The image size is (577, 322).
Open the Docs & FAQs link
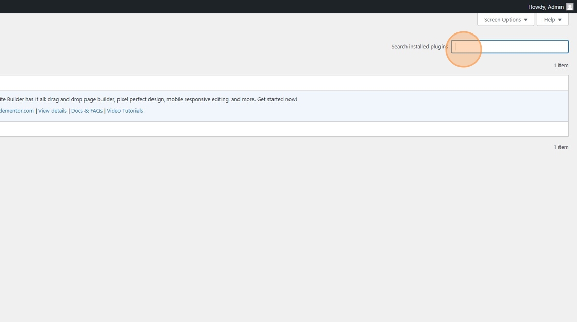tap(87, 111)
